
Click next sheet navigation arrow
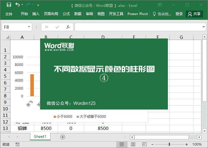click(x=17, y=137)
